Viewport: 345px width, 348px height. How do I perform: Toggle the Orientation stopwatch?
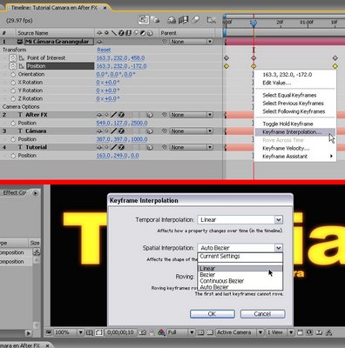tap(13, 74)
